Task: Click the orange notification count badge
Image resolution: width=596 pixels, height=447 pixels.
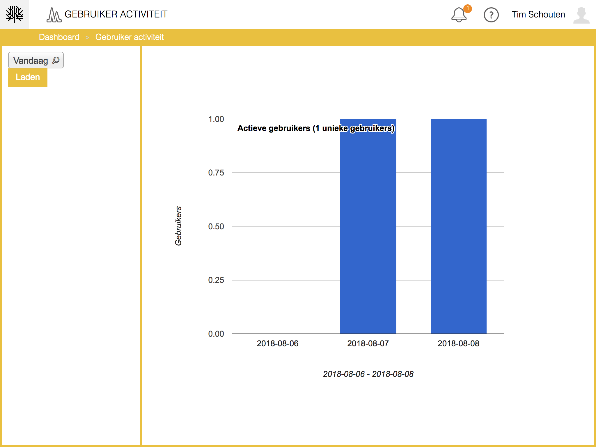Action: pos(467,8)
